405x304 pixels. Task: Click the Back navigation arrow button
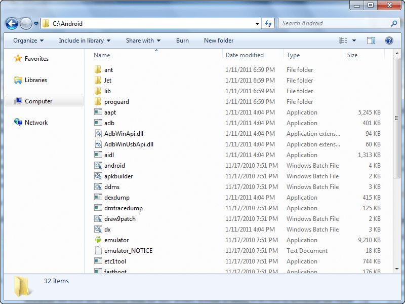pos(12,23)
